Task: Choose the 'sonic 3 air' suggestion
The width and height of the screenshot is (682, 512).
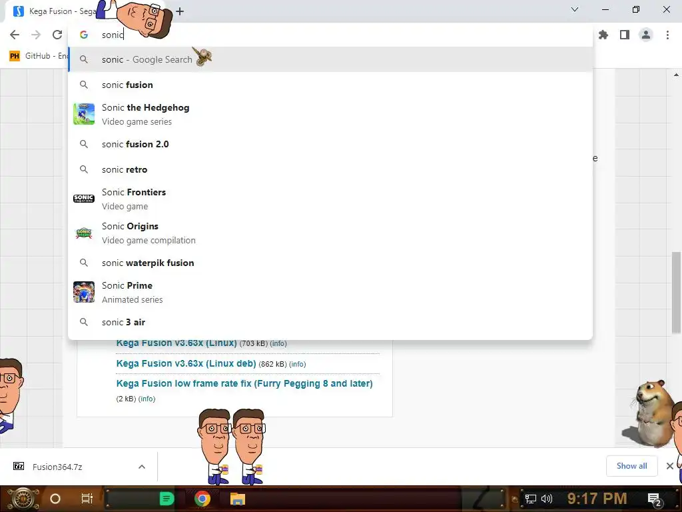Action: tap(330, 322)
